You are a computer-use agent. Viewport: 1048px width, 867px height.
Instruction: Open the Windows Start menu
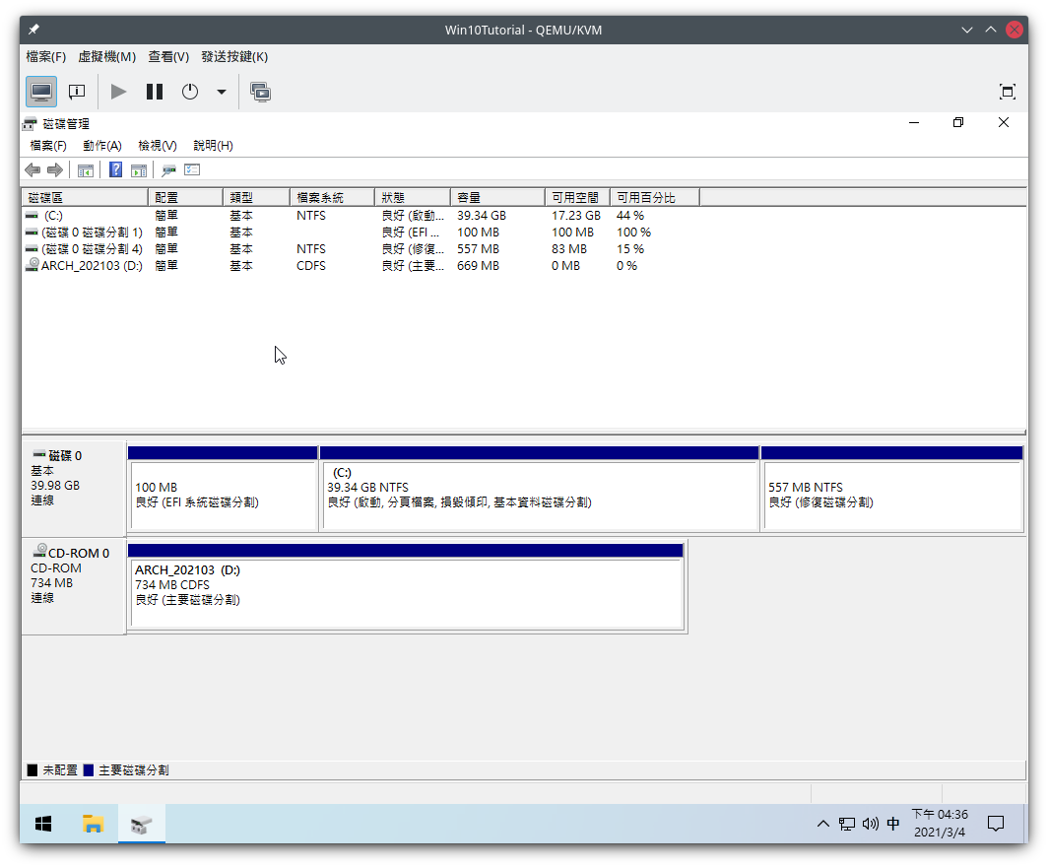point(43,824)
